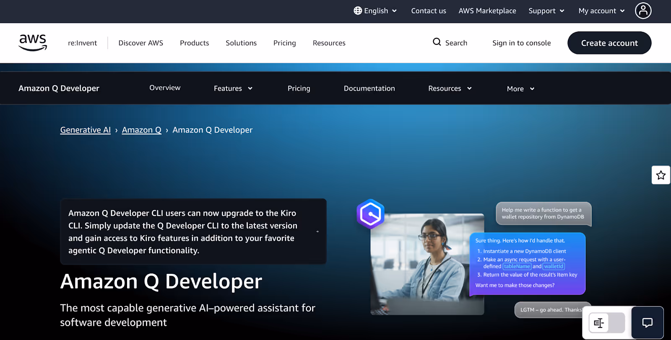Click the Create account button
The height and width of the screenshot is (340, 671).
pos(609,43)
